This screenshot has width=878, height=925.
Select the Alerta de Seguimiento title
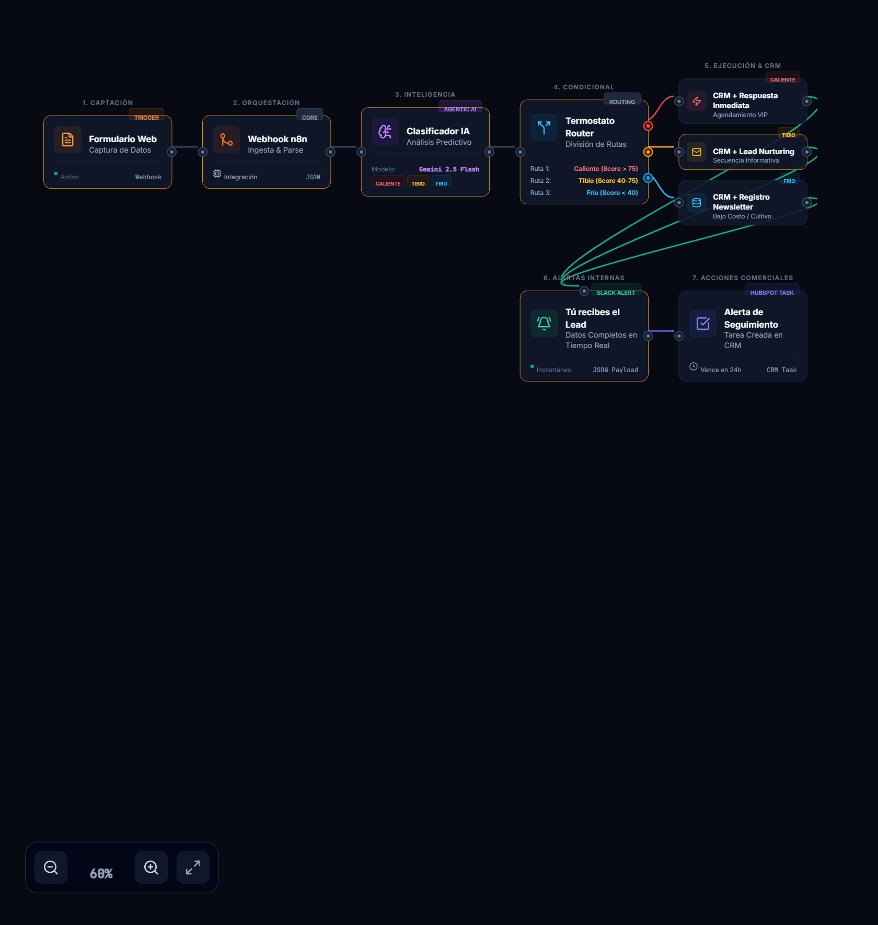[x=751, y=318]
